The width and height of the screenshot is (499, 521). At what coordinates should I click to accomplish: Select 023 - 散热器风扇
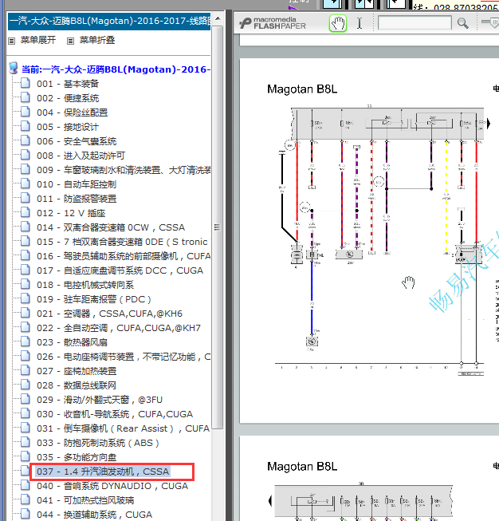click(x=72, y=342)
